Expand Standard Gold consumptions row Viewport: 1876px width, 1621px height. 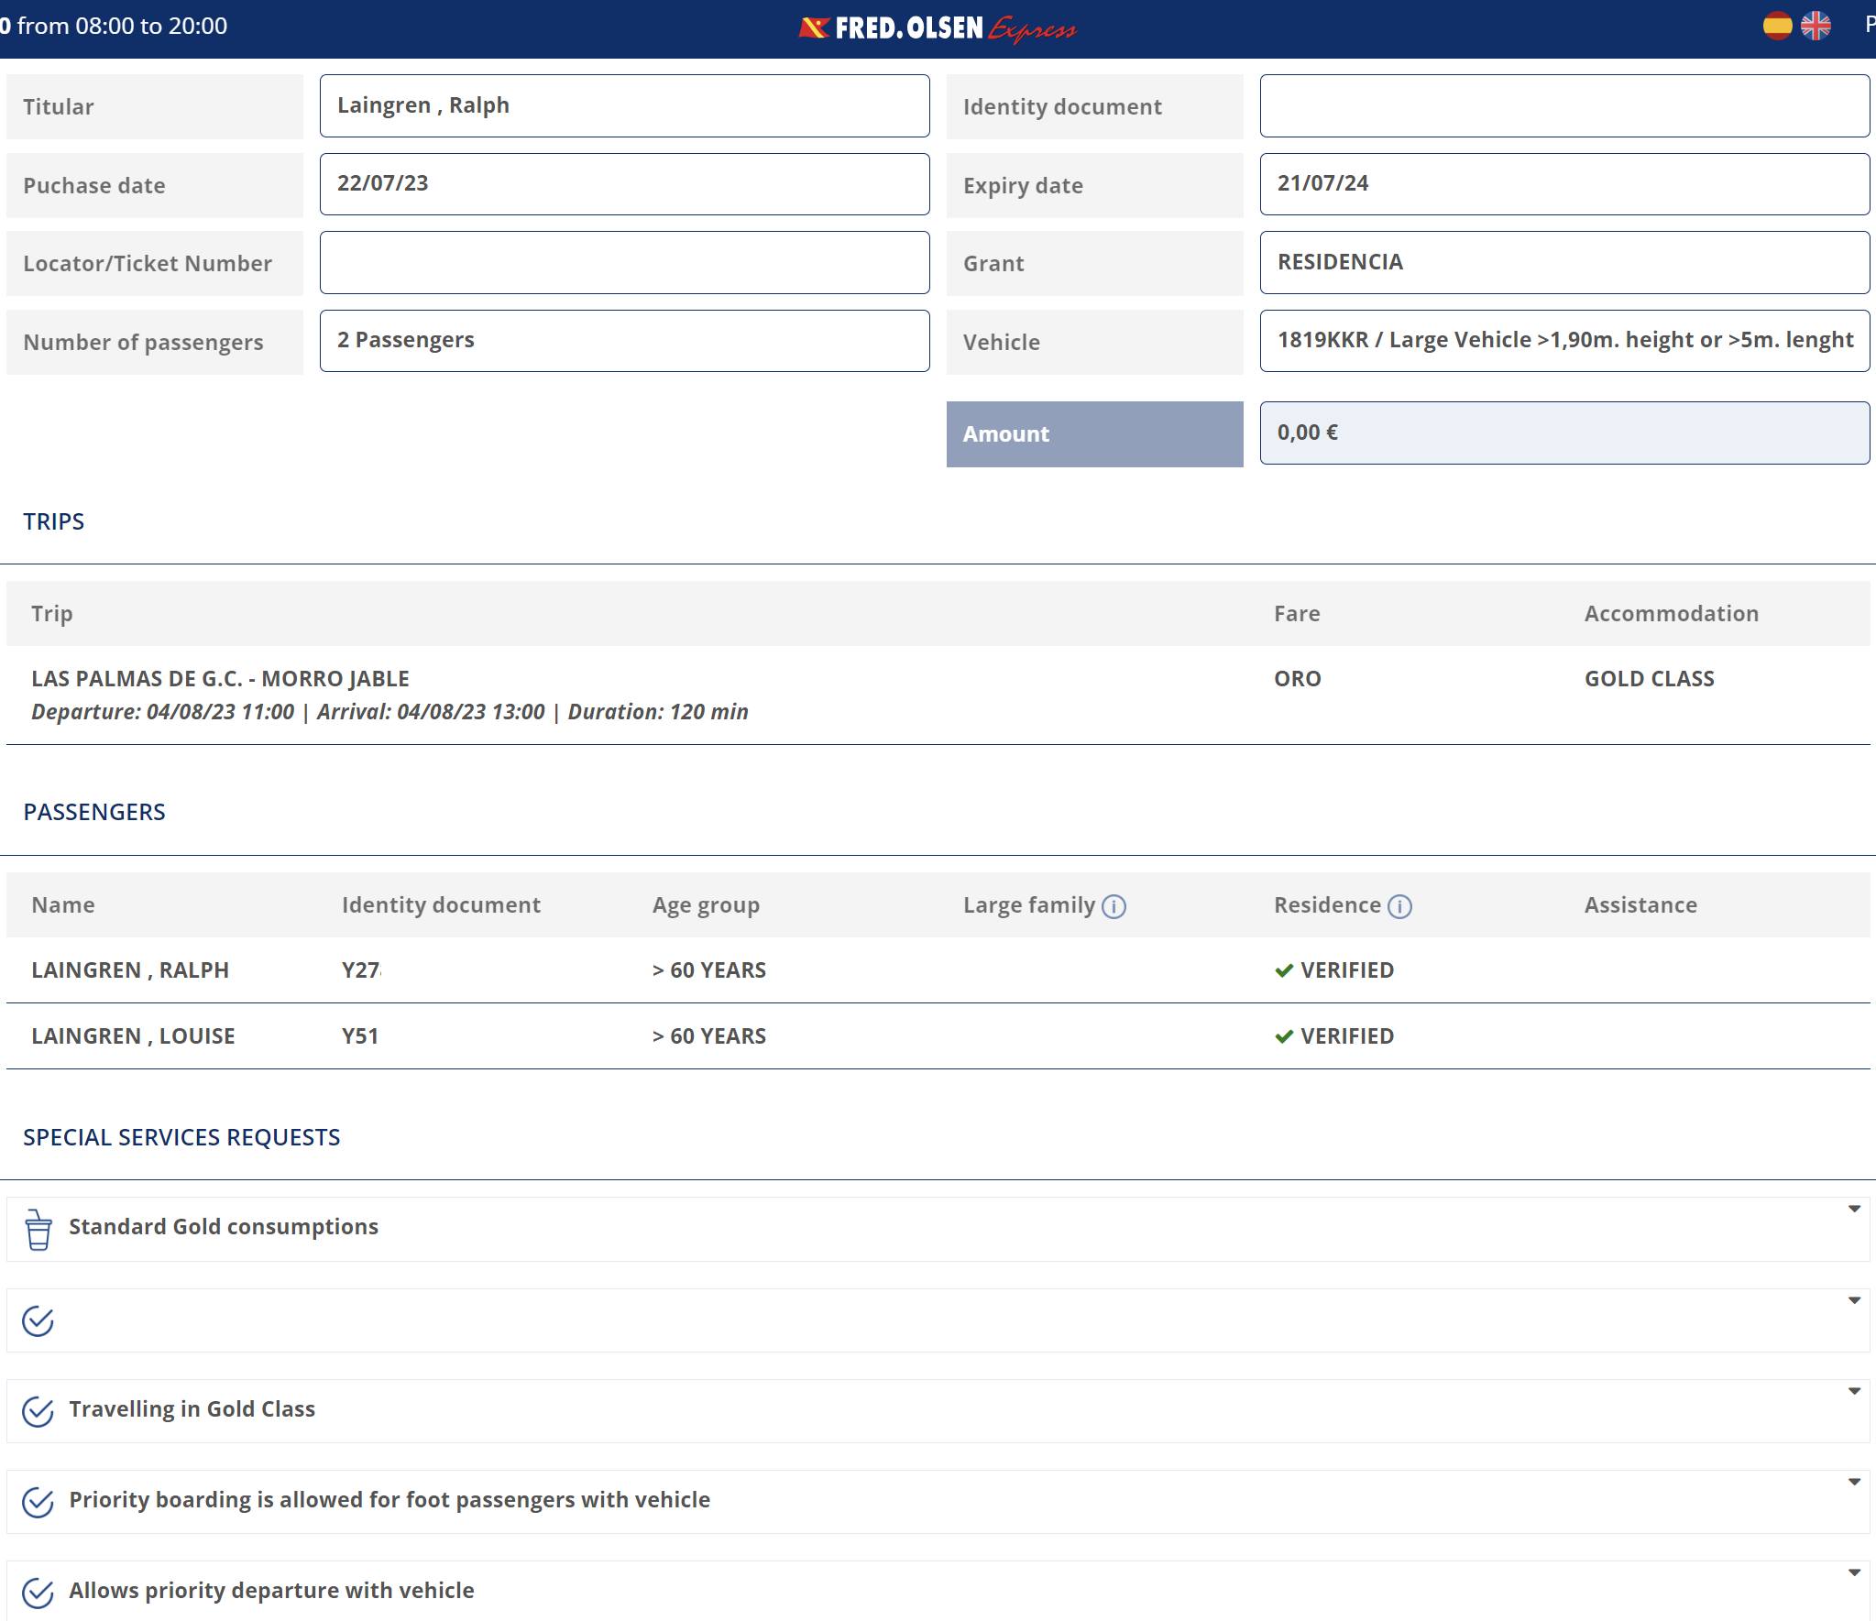tap(1854, 1210)
